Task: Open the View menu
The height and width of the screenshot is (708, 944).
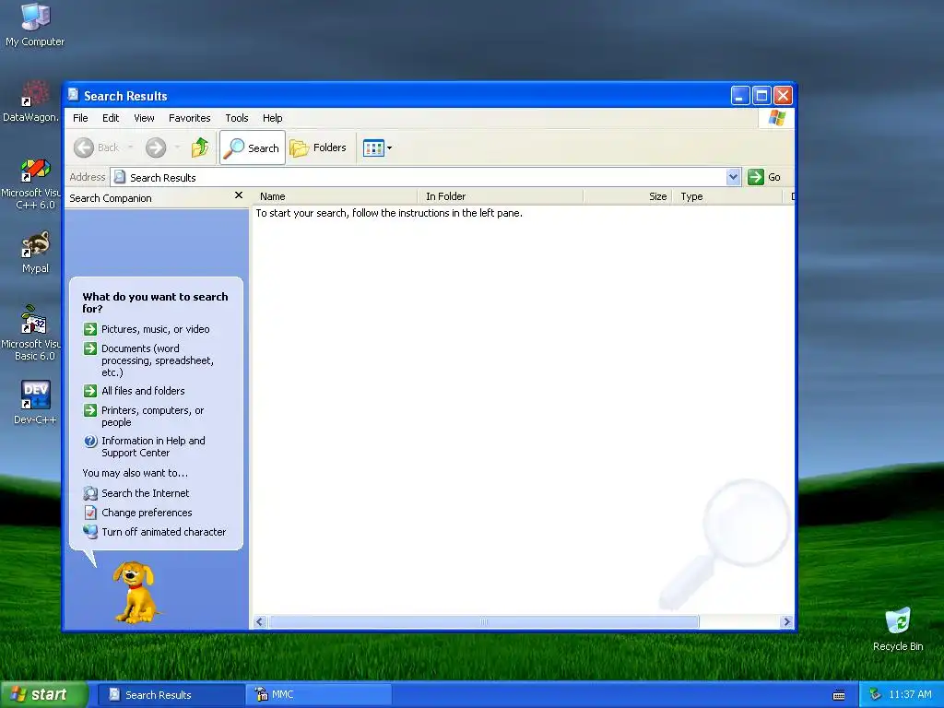Action: click(144, 118)
